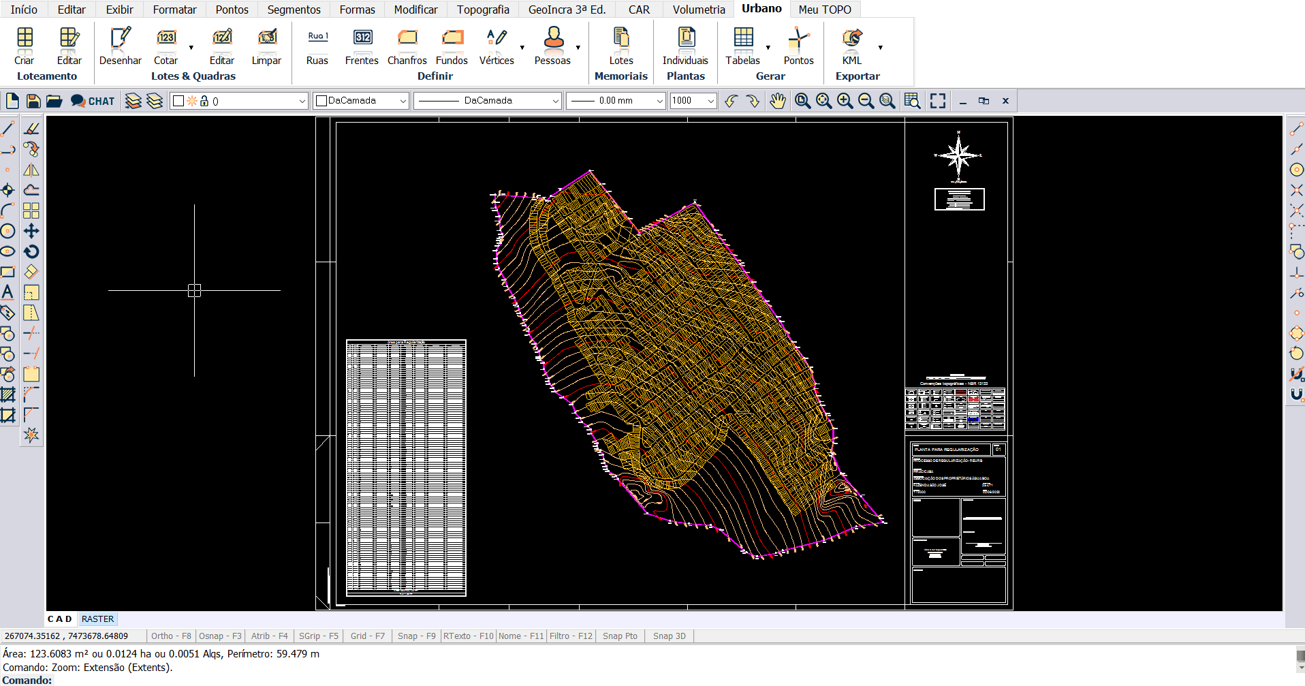Toggle fullscreen view icon

(x=938, y=101)
